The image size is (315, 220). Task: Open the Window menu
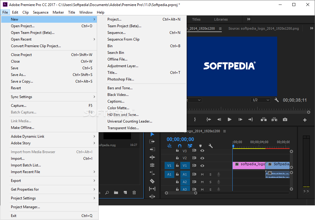[x=86, y=12]
